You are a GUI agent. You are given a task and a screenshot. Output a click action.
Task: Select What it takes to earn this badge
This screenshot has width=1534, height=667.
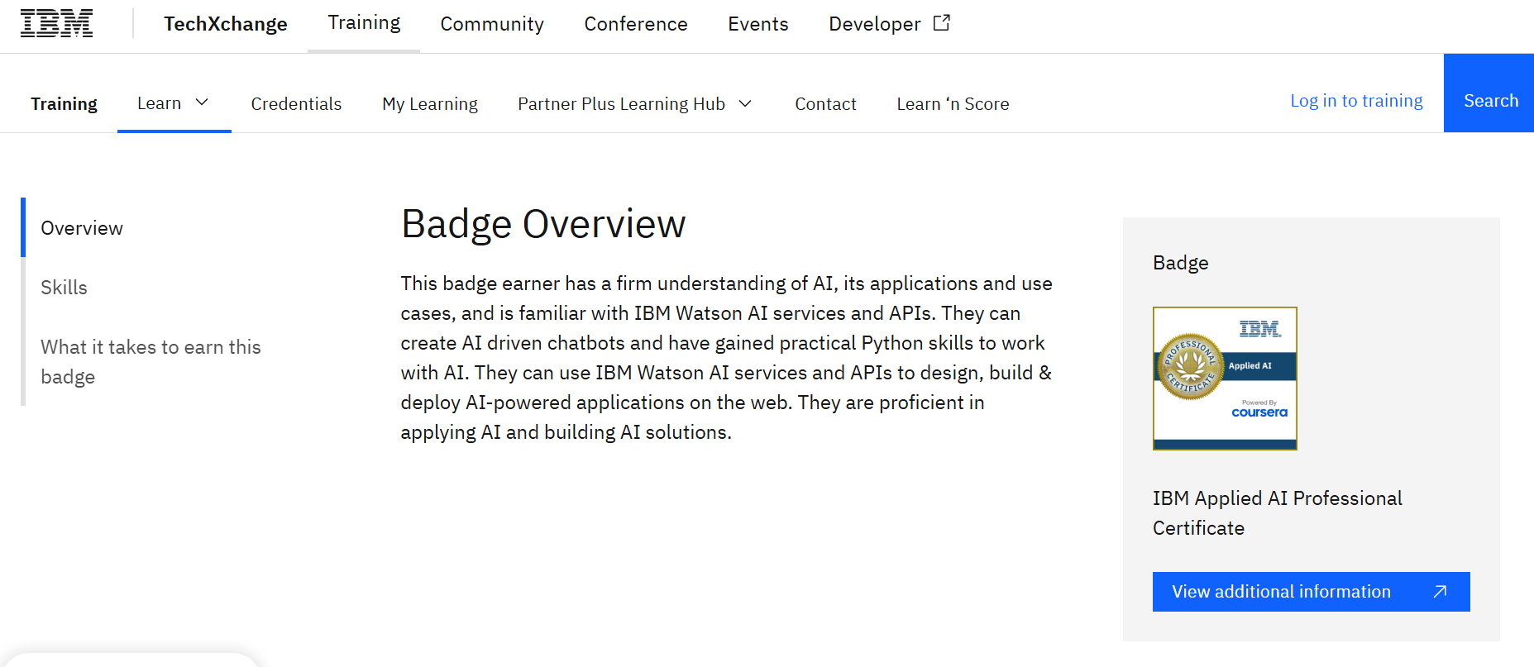coord(151,362)
